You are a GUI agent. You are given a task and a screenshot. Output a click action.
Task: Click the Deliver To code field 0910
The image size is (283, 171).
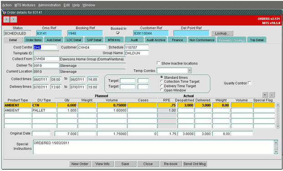pos(46,65)
